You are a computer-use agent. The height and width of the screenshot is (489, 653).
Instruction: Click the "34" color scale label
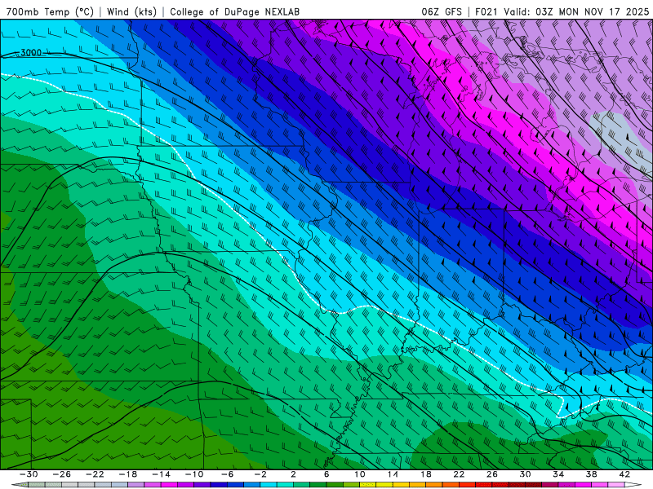tap(558, 474)
